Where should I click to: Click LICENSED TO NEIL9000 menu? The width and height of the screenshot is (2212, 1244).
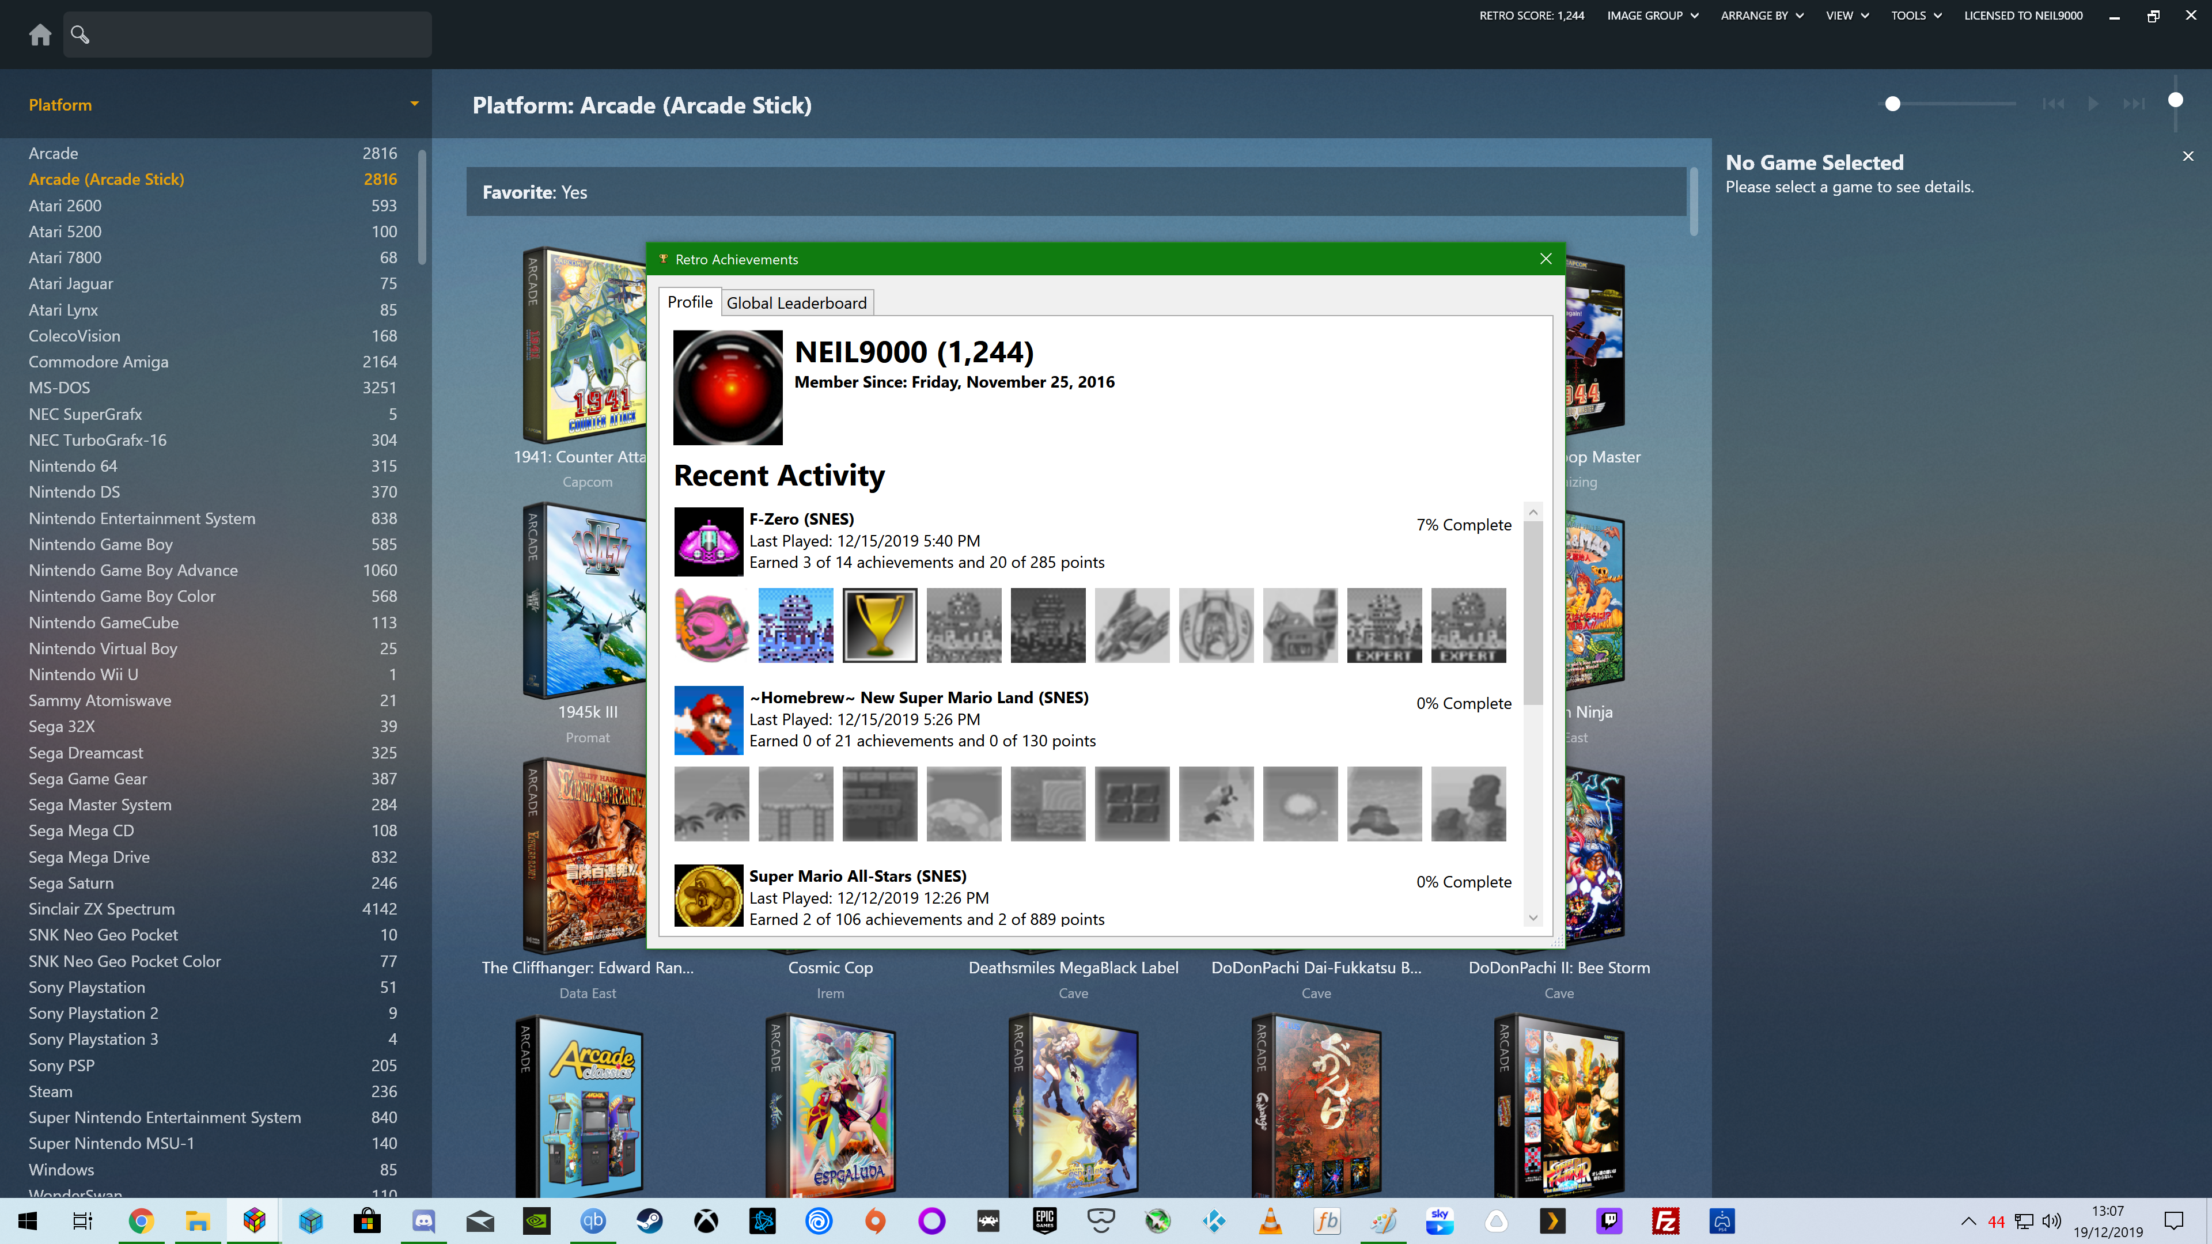click(x=2023, y=16)
